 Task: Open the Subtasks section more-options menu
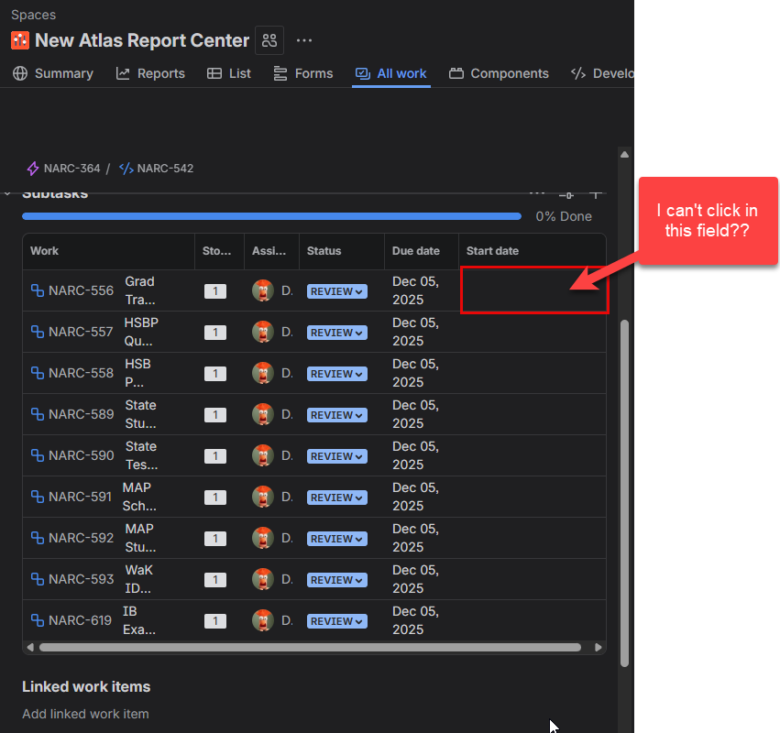coord(537,191)
